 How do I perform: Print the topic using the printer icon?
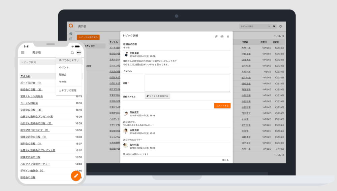[x=222, y=36]
